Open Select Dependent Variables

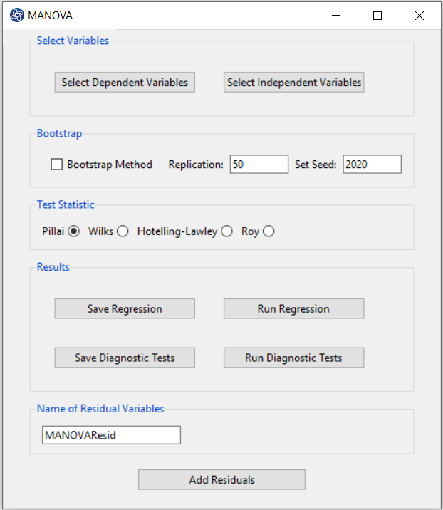click(125, 83)
